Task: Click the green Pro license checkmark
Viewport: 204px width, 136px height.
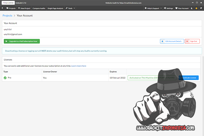Action: click(x=5, y=78)
